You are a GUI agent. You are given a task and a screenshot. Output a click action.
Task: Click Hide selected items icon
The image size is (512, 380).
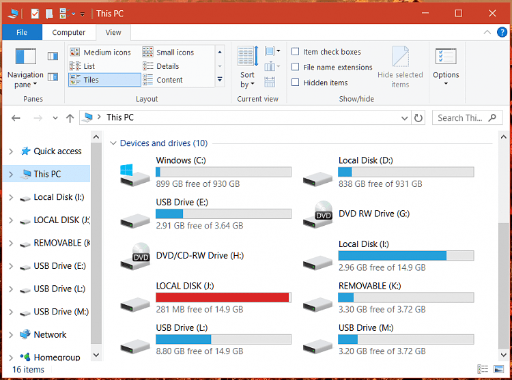pos(400,67)
